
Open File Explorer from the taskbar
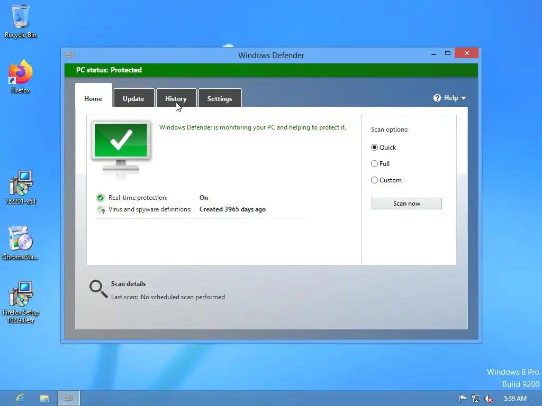coord(44,398)
